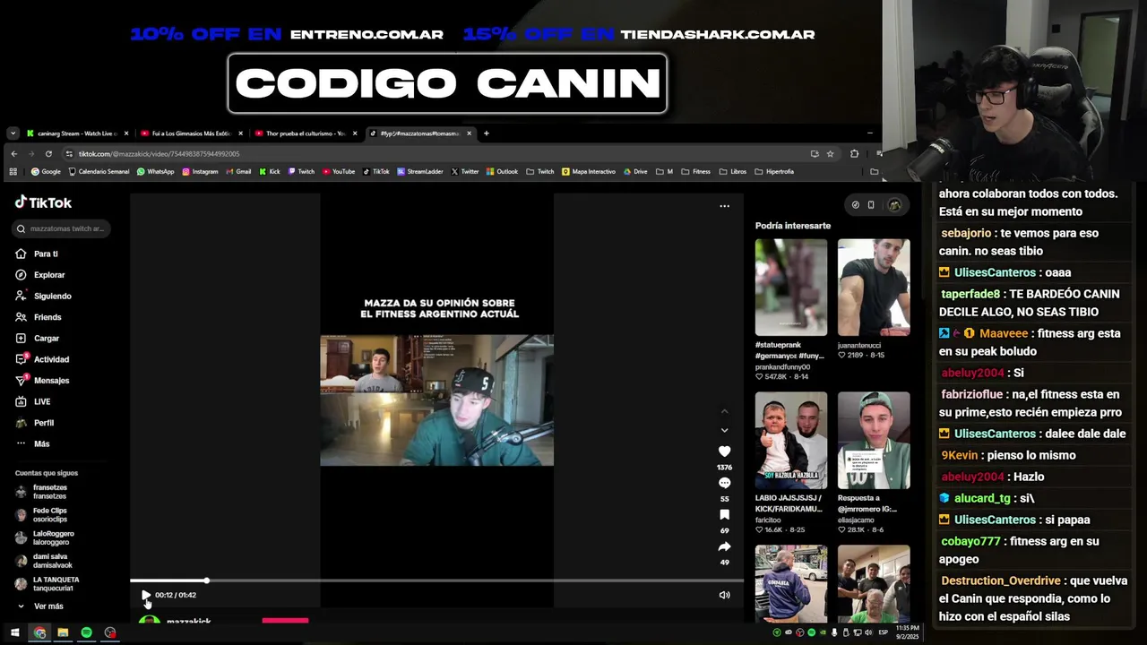1147x645 pixels.
Task: Open the TikTok logo home link
Action: [x=43, y=202]
